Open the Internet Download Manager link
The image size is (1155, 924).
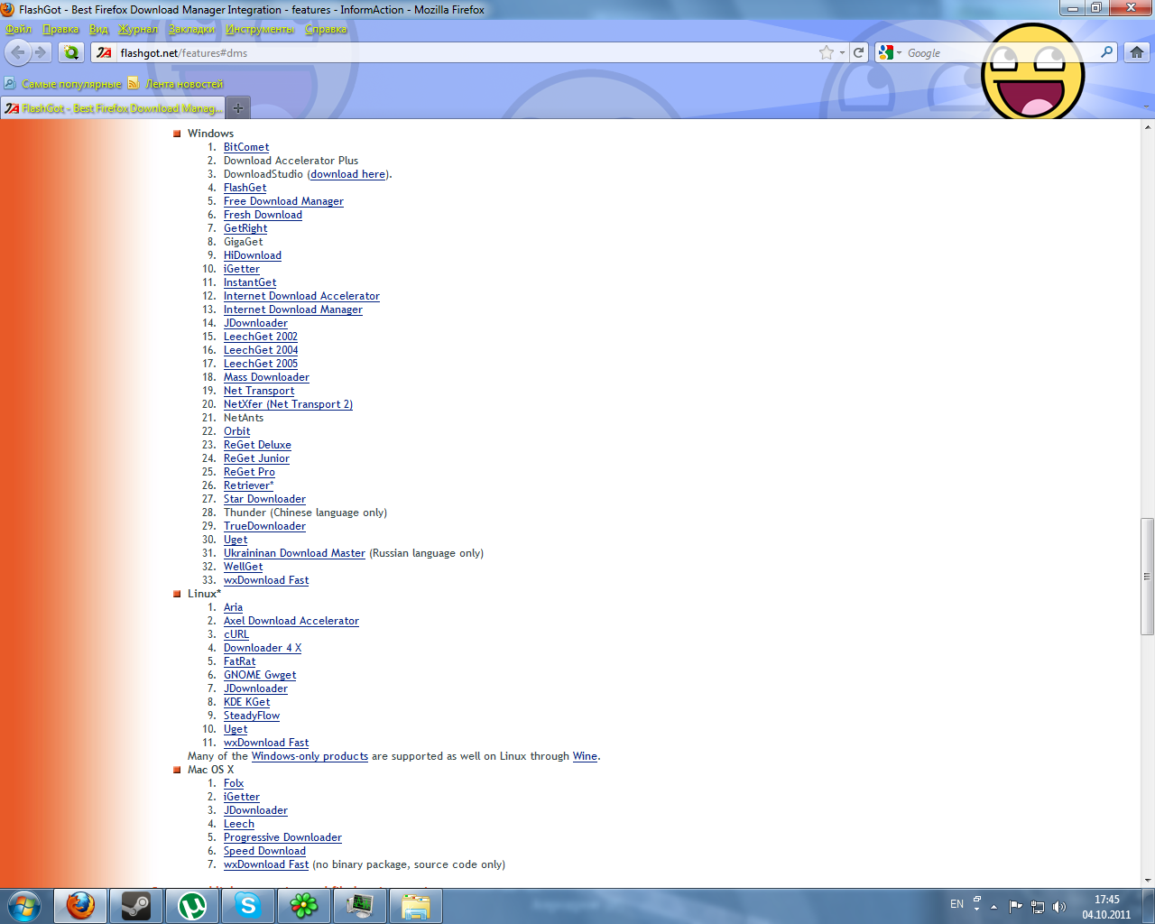(x=293, y=310)
